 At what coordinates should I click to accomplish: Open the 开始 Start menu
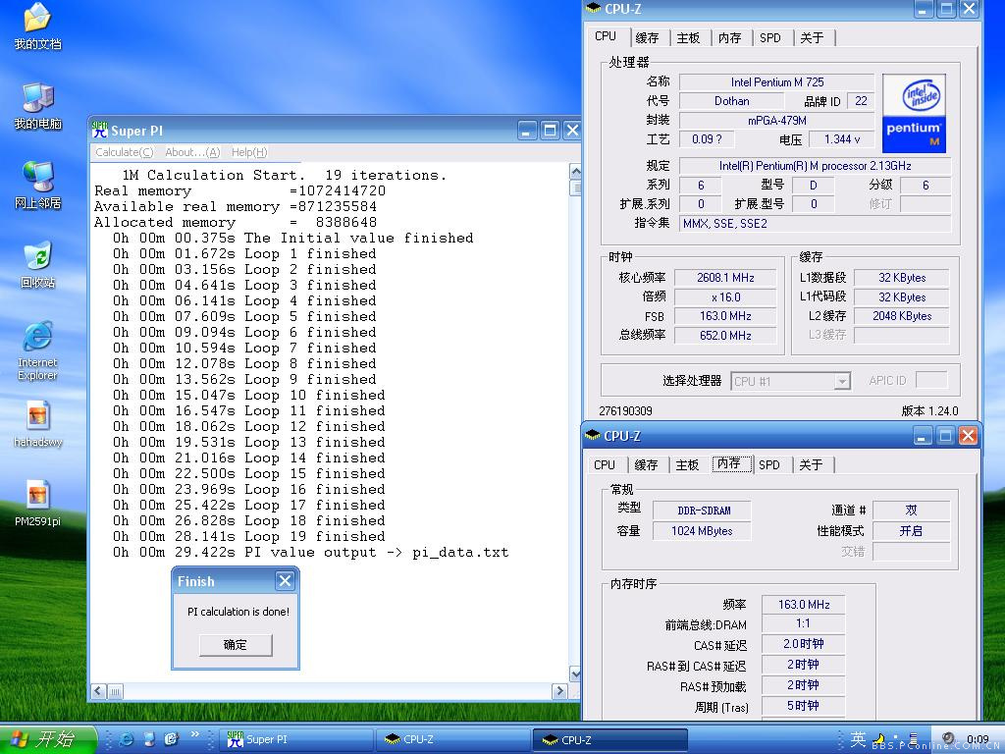coord(47,739)
